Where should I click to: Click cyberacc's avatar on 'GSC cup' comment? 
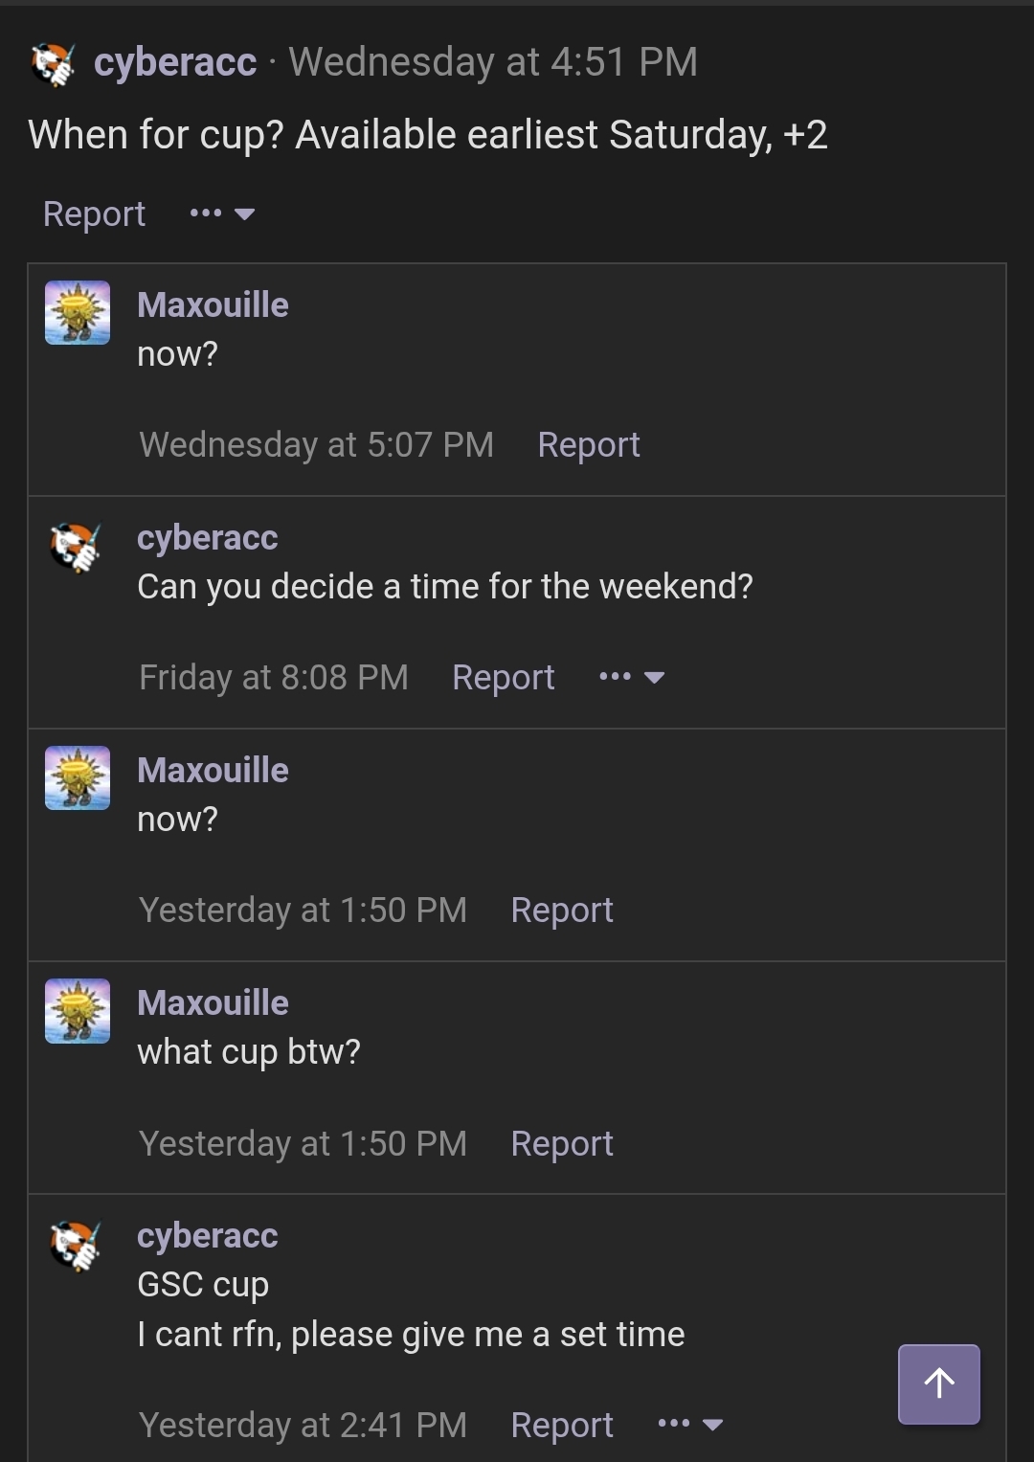click(76, 1245)
